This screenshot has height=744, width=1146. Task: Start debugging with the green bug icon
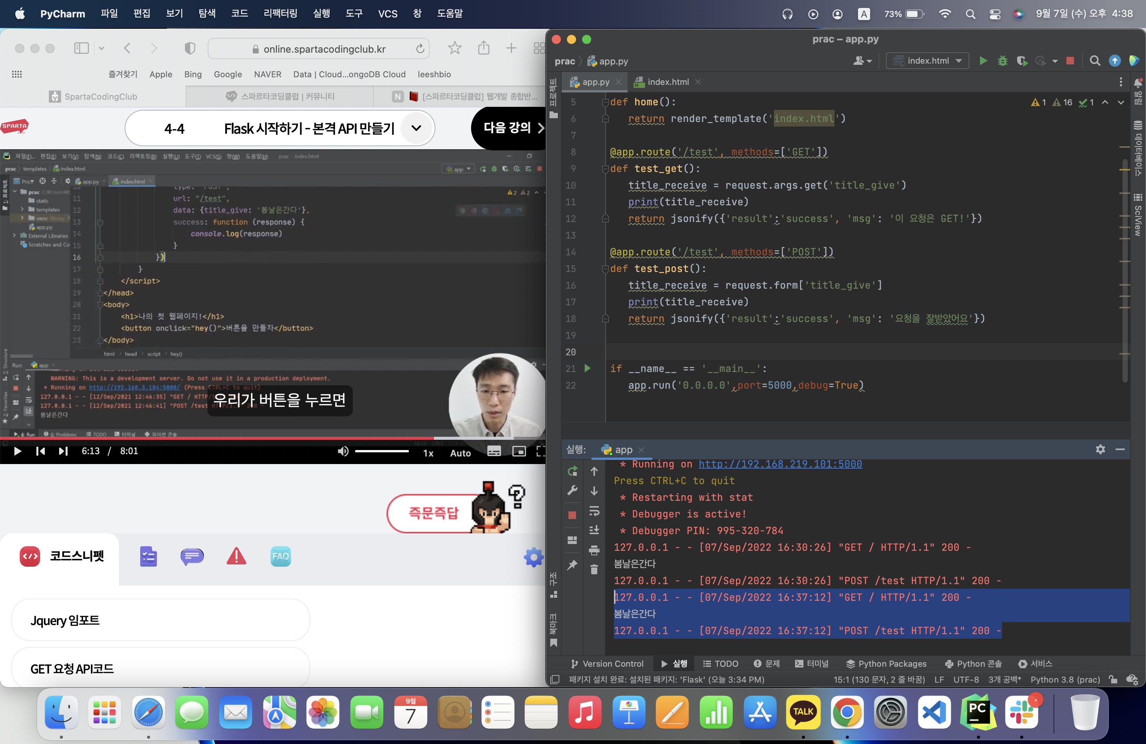[1002, 61]
